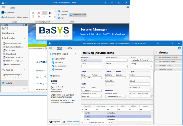The image size is (183, 126).
Task: Open ISYBAU Import 2006/2... entry
Action: click(x=13, y=43)
